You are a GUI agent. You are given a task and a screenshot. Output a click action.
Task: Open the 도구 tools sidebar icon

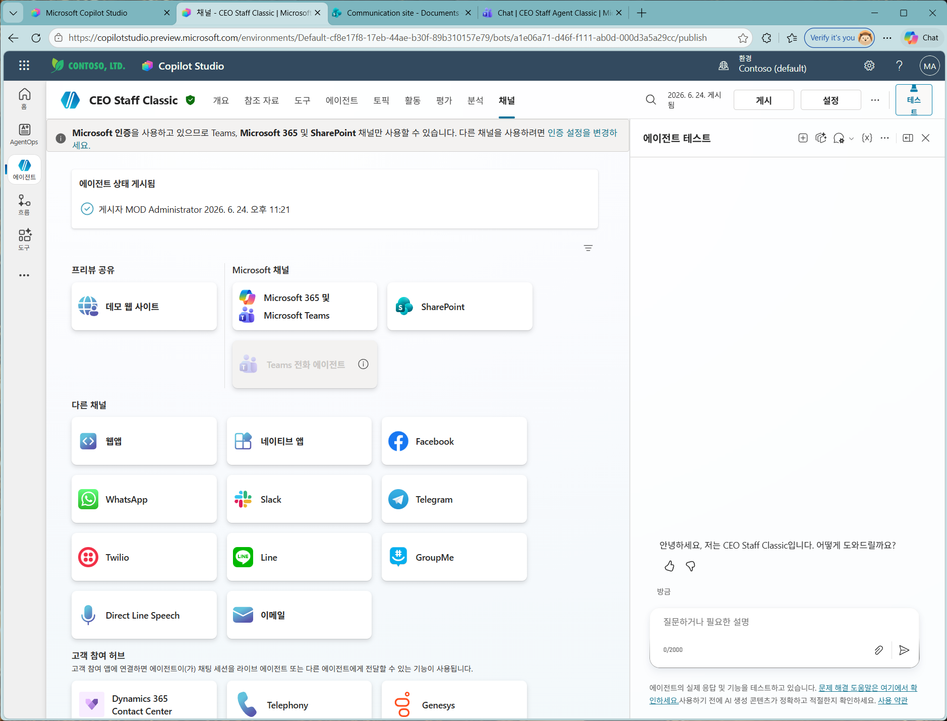coord(24,239)
